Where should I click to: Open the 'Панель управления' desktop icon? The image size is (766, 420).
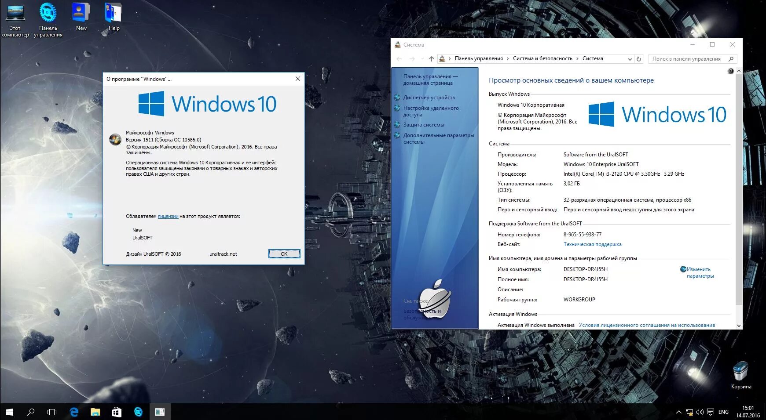pyautogui.click(x=48, y=20)
